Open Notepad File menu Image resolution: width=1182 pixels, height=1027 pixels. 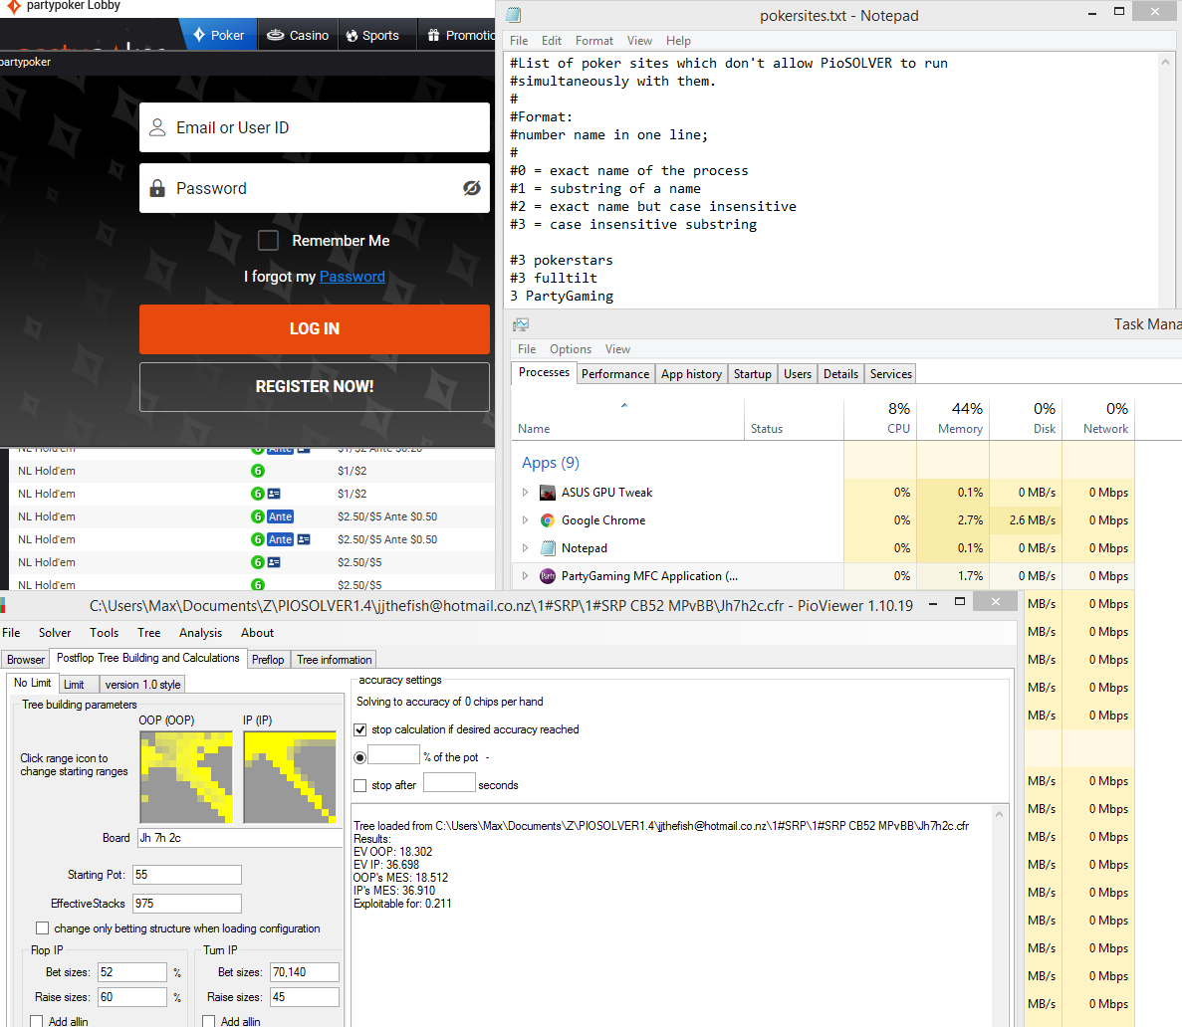[x=519, y=41]
